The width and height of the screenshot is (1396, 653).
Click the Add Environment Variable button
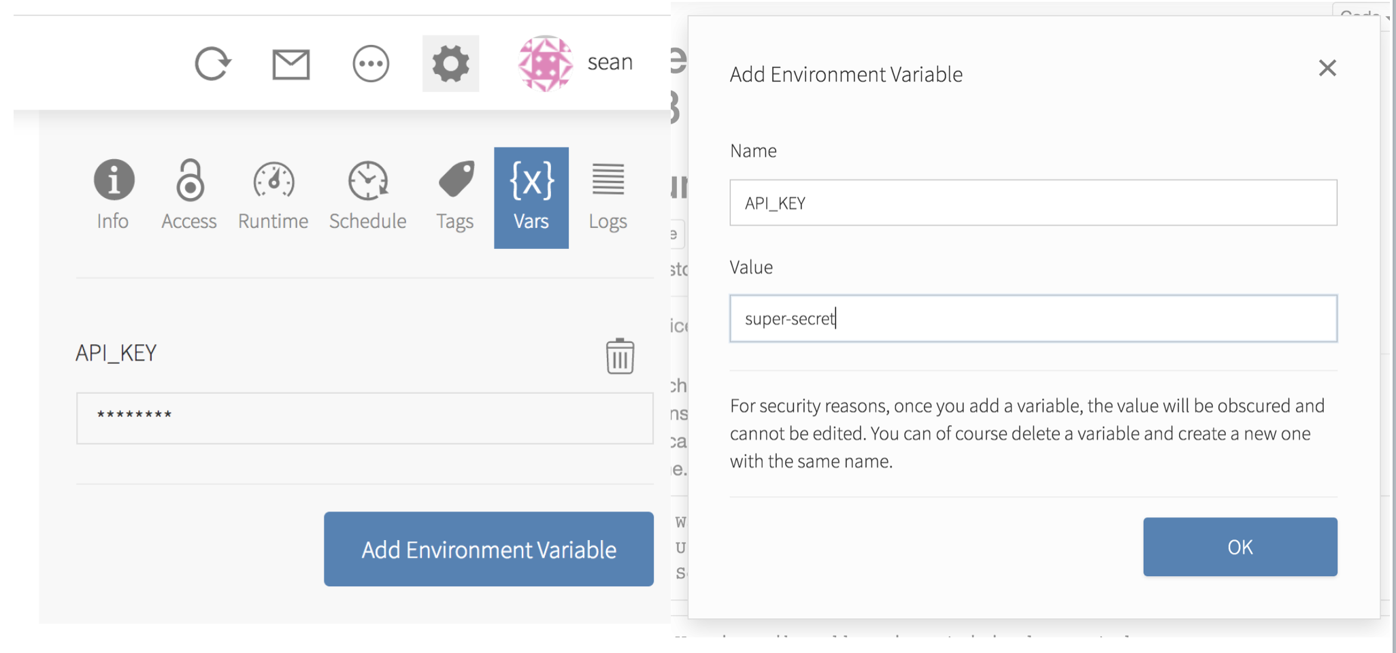pos(488,550)
